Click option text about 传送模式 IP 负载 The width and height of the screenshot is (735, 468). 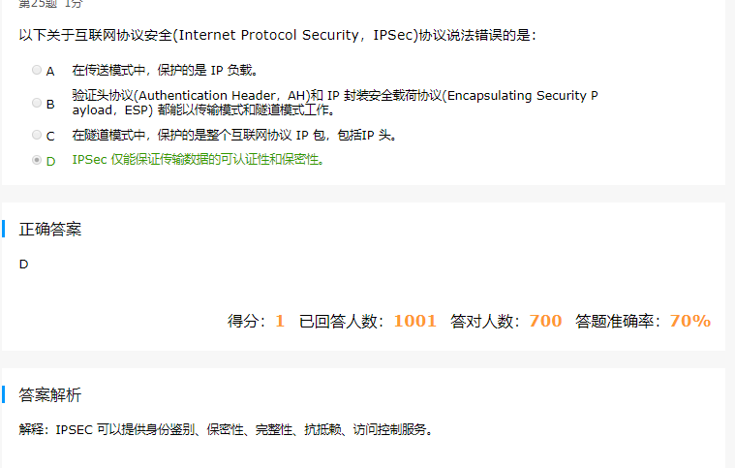pyautogui.click(x=165, y=71)
